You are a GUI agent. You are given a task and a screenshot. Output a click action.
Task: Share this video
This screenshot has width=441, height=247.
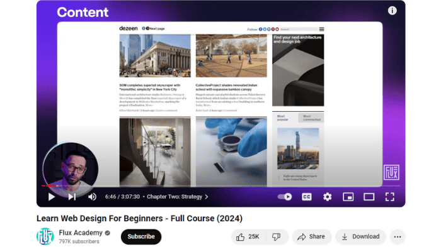[312, 236]
